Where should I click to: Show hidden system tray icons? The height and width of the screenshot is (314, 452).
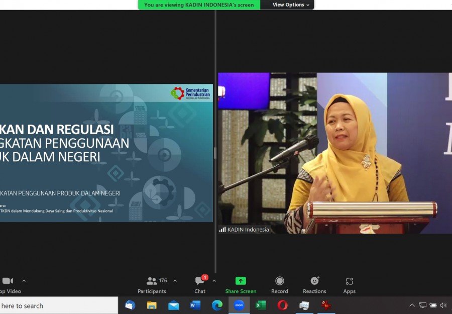click(x=412, y=305)
